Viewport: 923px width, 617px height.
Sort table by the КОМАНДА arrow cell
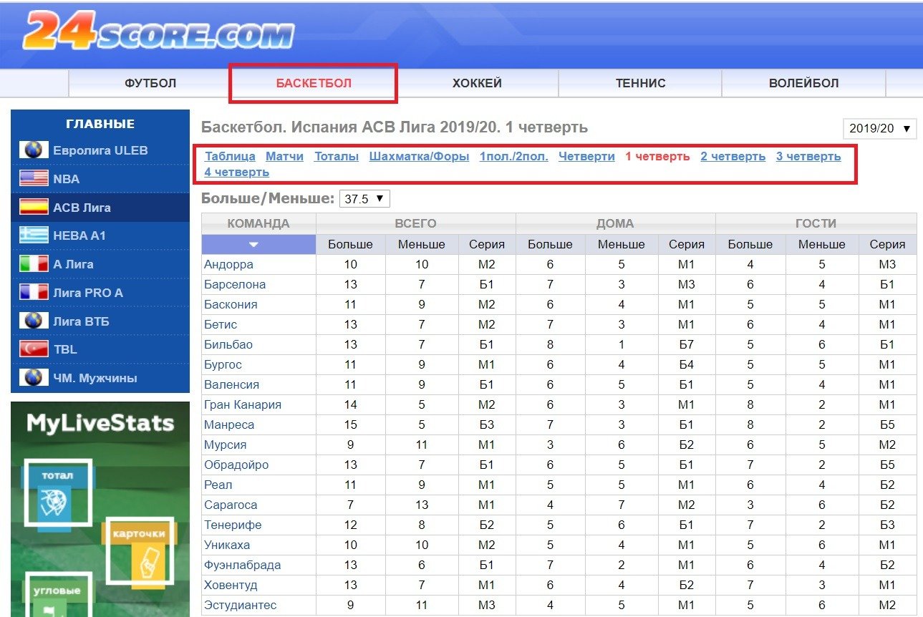[258, 244]
